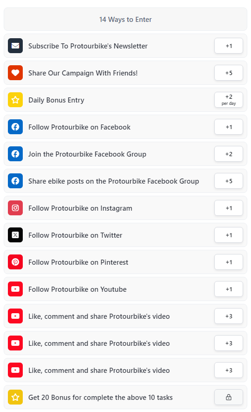The image size is (251, 412).
Task: Click the Pinterest icon
Action: tap(15, 262)
